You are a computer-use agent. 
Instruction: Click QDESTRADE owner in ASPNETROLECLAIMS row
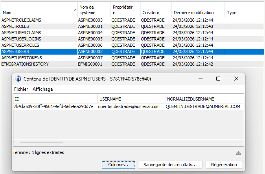point(123,20)
